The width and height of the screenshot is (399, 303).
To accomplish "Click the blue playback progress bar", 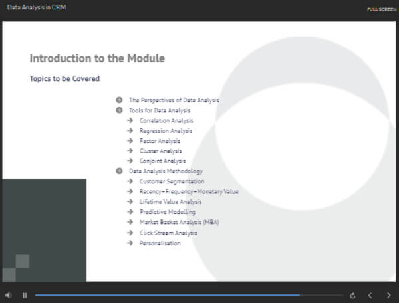I will click(x=168, y=295).
